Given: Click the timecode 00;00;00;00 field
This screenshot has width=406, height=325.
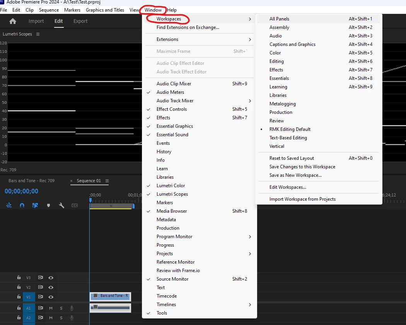Looking at the screenshot, I should click(x=22, y=191).
